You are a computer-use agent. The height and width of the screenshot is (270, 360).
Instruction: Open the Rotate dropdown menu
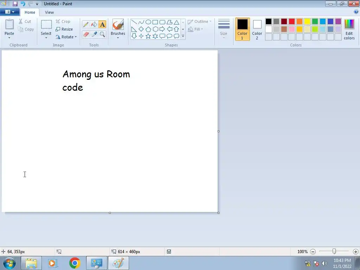point(66,37)
